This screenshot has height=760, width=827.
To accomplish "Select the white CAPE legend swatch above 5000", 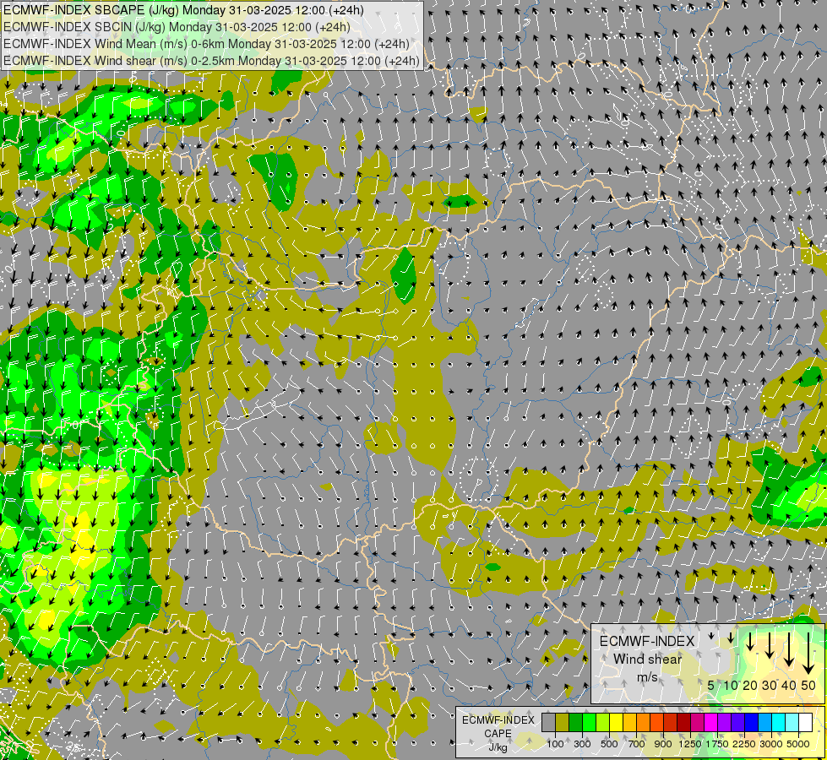I will (x=807, y=722).
